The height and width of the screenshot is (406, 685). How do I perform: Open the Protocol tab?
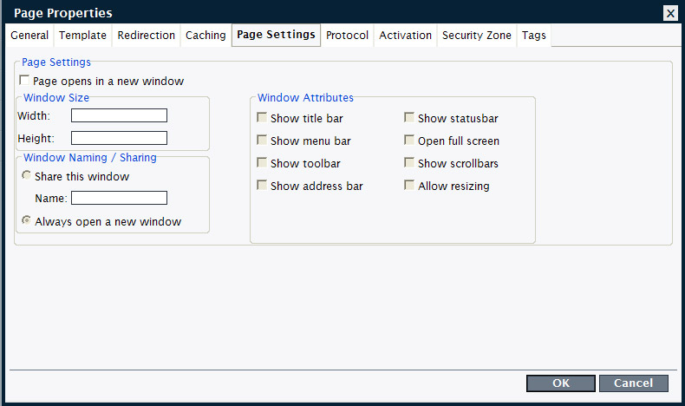point(348,36)
